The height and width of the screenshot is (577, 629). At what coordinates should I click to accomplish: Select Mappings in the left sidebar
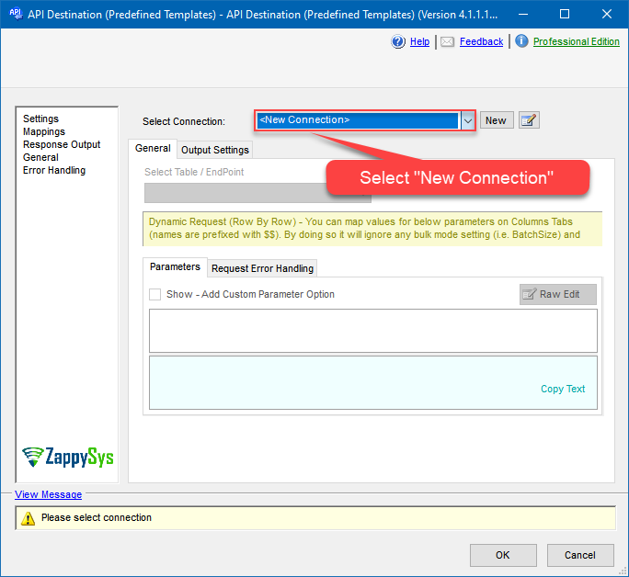(44, 131)
